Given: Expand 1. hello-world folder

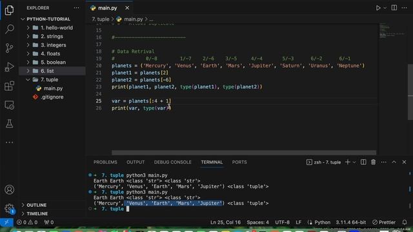Looking at the screenshot, I should click(x=52, y=28).
